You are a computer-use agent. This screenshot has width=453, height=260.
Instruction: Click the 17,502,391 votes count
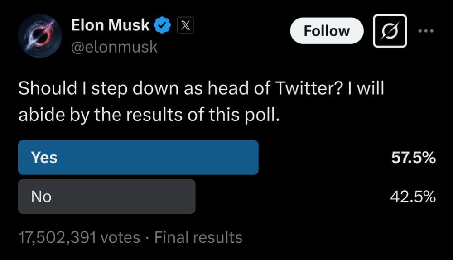[79, 237]
